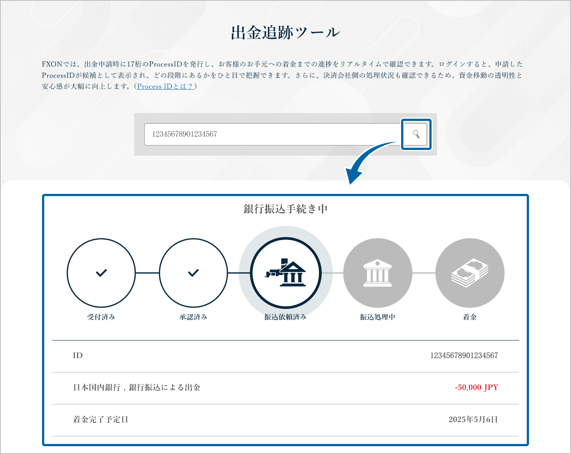571x454 pixels.
Task: Click the blue search button beside the input
Action: (416, 134)
